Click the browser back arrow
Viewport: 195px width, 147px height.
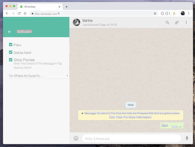coord(7,13)
